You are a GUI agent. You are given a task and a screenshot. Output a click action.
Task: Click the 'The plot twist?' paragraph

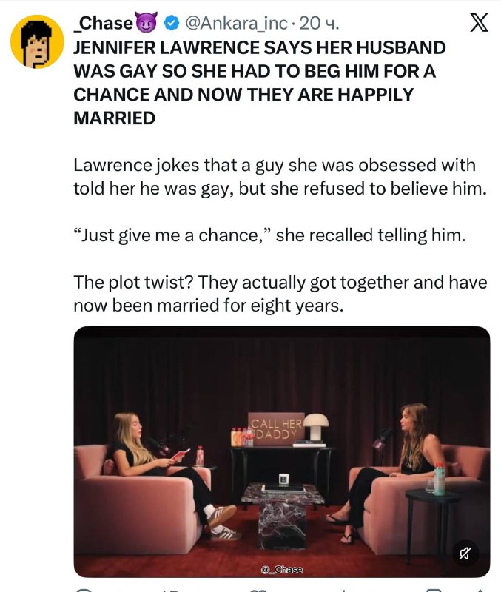click(x=280, y=294)
